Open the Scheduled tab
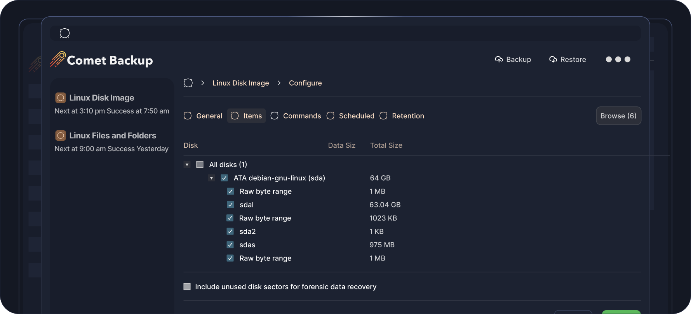 (x=351, y=116)
